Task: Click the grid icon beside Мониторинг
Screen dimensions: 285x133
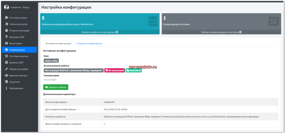Action: click(6, 43)
